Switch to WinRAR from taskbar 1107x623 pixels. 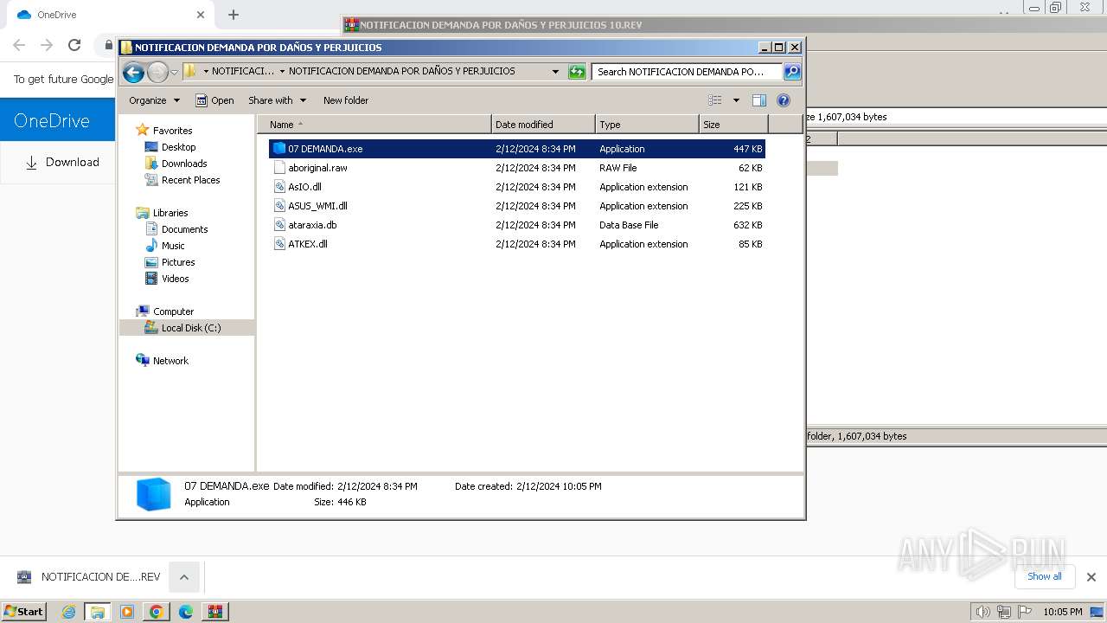point(215,612)
